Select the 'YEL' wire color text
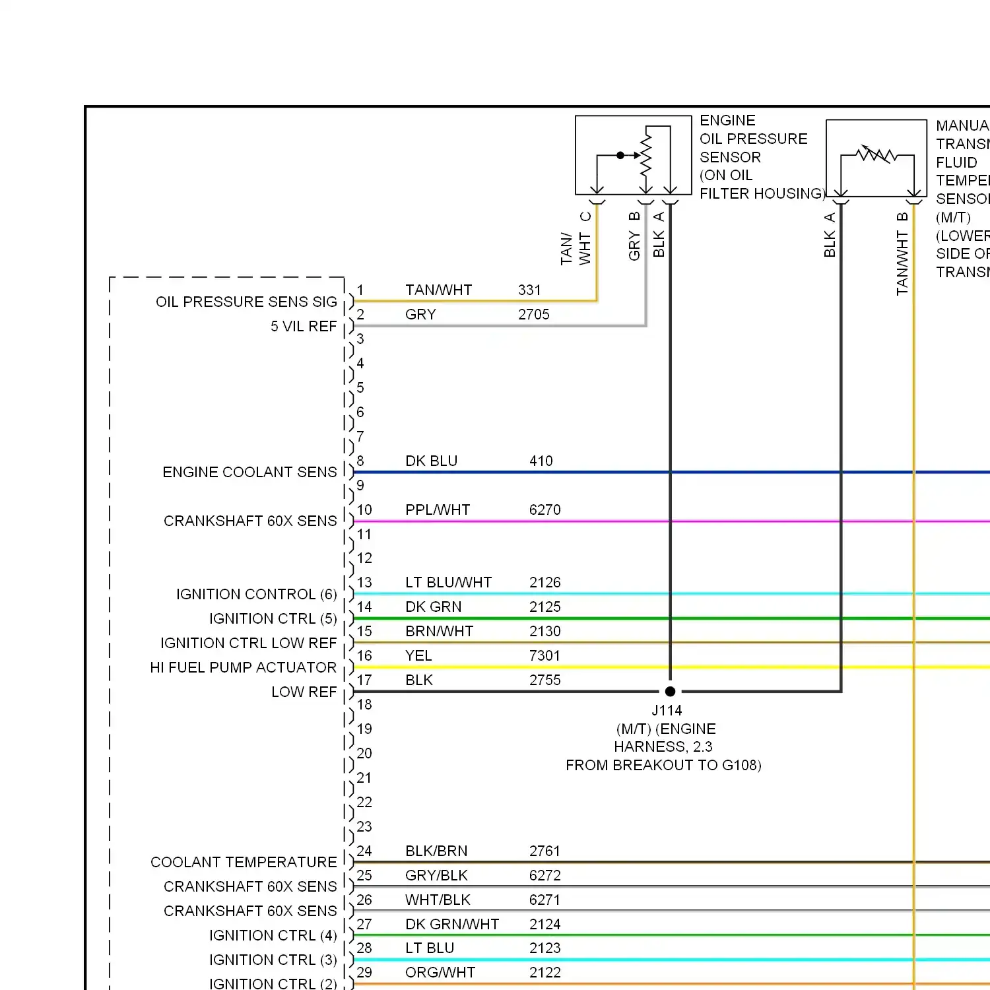 tap(418, 655)
